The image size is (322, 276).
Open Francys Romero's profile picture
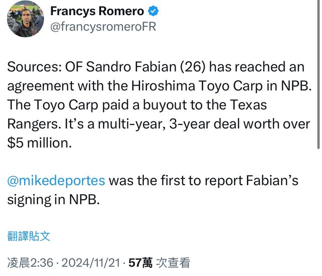click(x=22, y=19)
